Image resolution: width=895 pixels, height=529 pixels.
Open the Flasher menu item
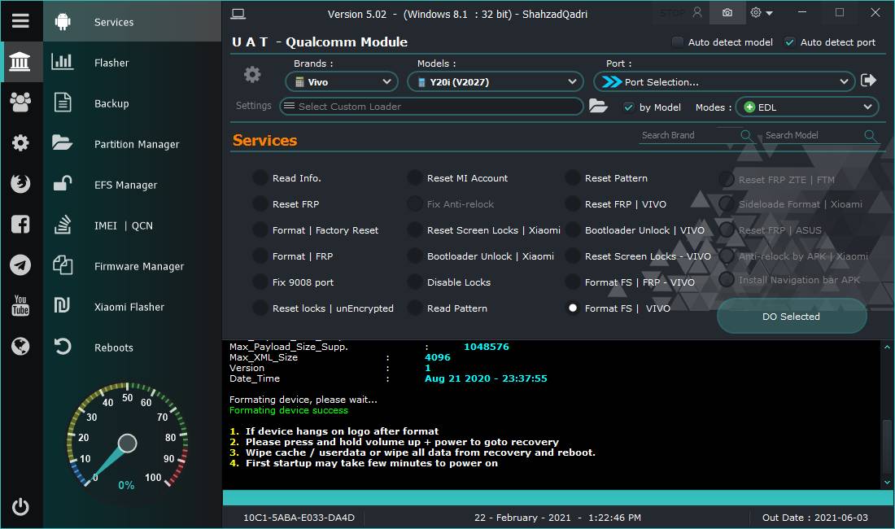(111, 63)
